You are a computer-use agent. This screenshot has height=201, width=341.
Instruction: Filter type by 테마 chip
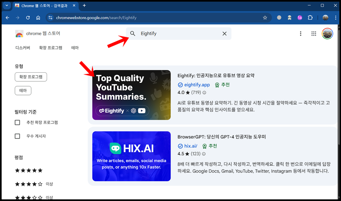[23, 91]
